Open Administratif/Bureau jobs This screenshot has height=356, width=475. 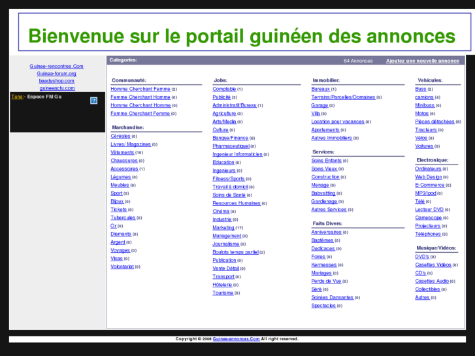(x=235, y=105)
